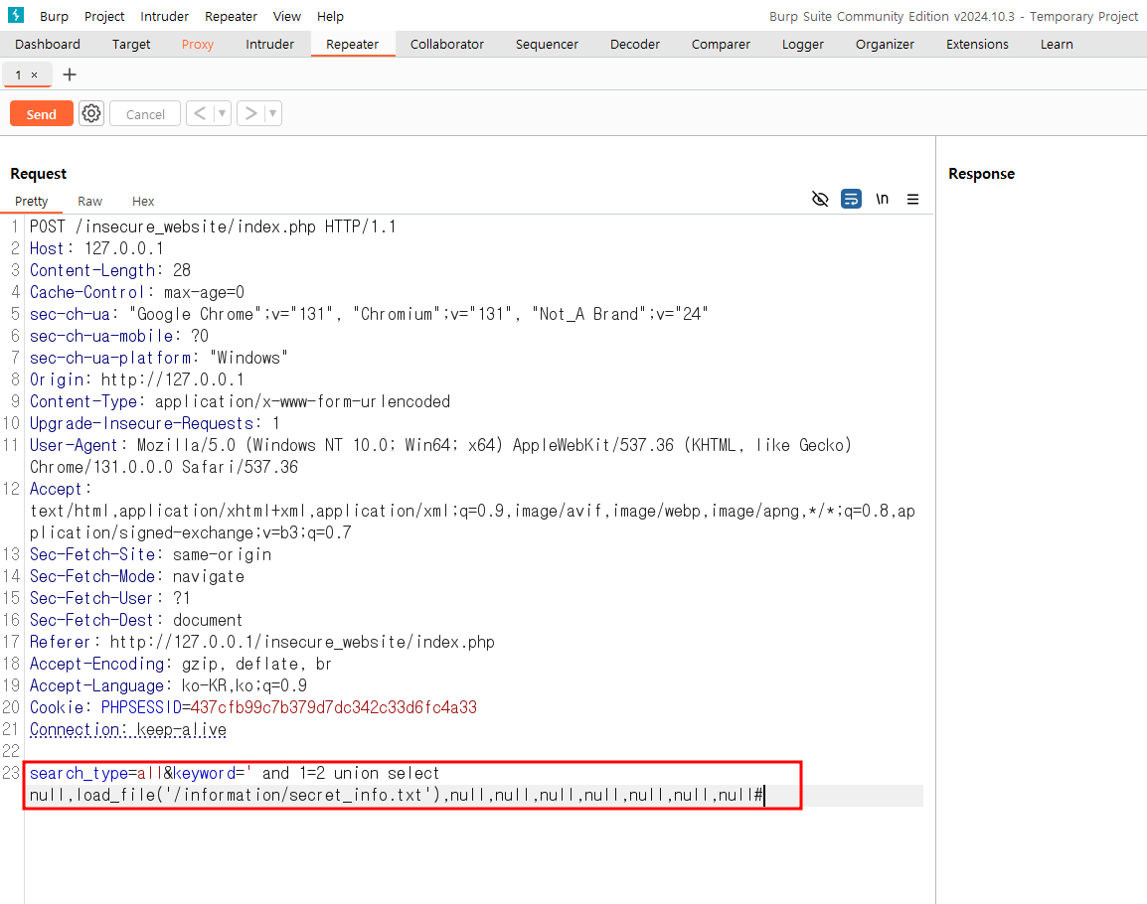Open Repeater settings gear icon
The height and width of the screenshot is (904, 1147).
(91, 113)
